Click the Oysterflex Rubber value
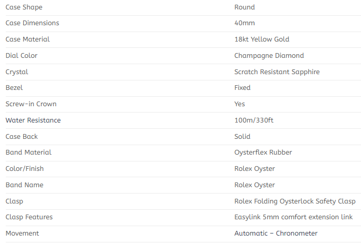Image resolution: width=361 pixels, height=244 pixels. coord(263,152)
